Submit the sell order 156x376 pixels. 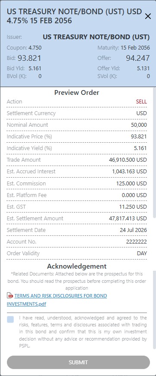78,362
